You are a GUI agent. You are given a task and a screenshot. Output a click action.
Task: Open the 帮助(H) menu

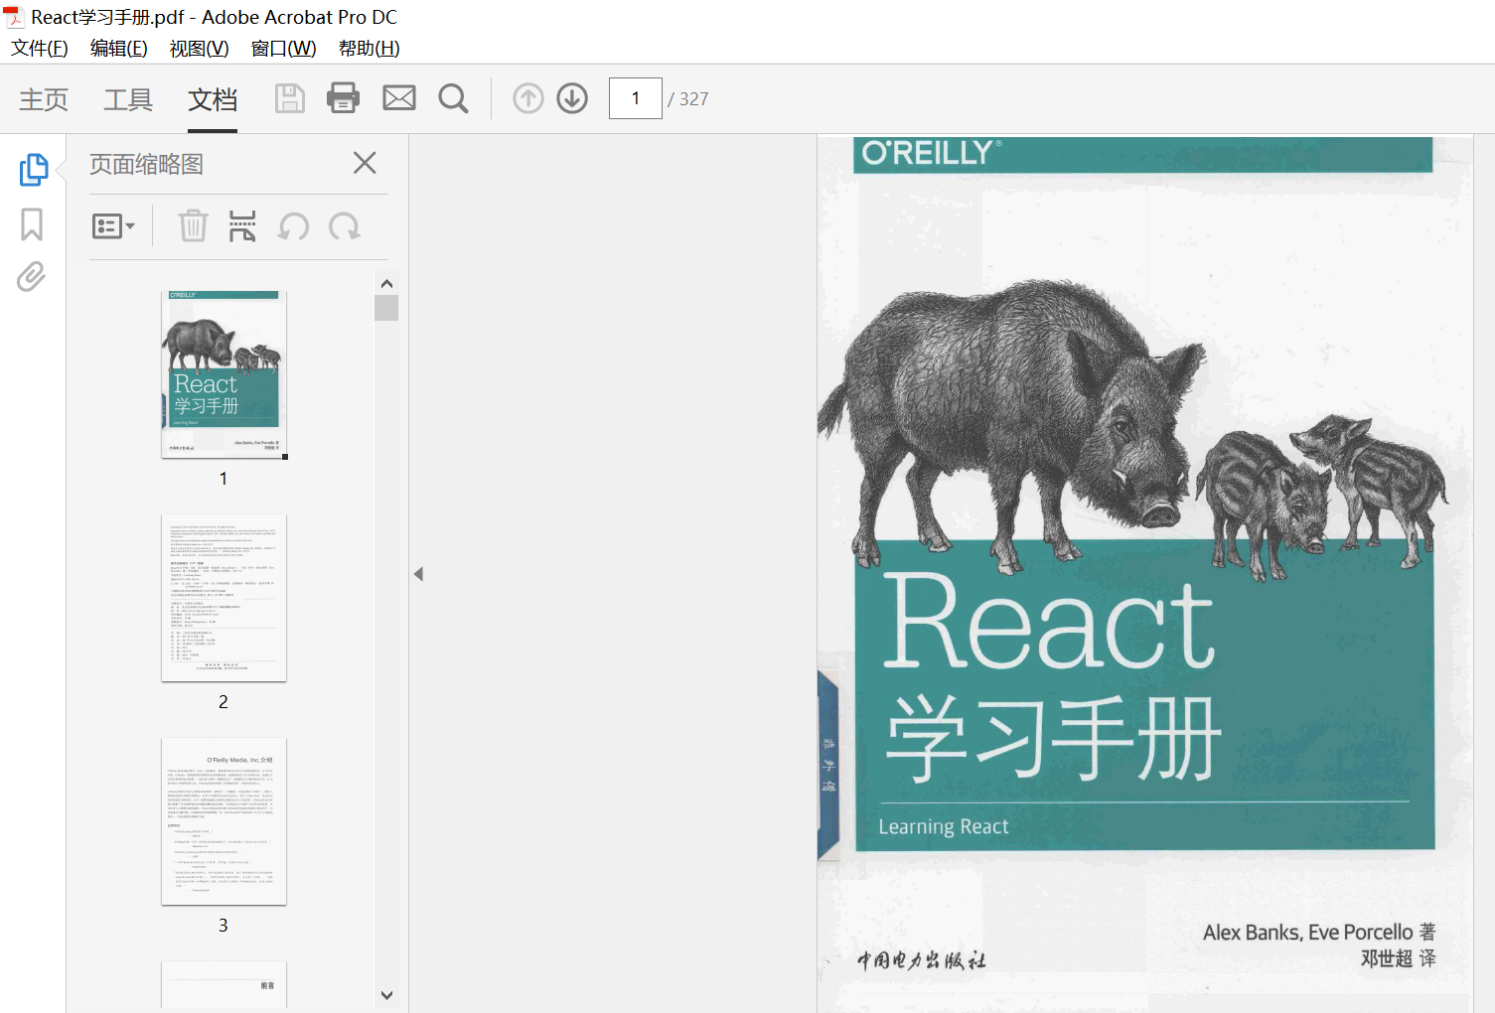point(369,49)
